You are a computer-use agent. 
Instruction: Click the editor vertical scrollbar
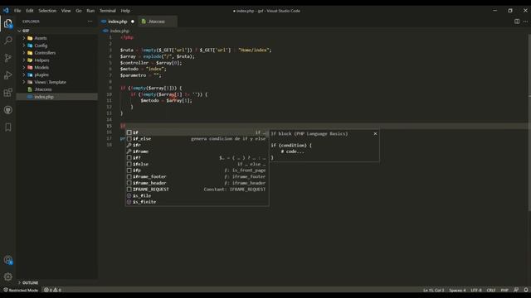pyautogui.click(x=529, y=123)
